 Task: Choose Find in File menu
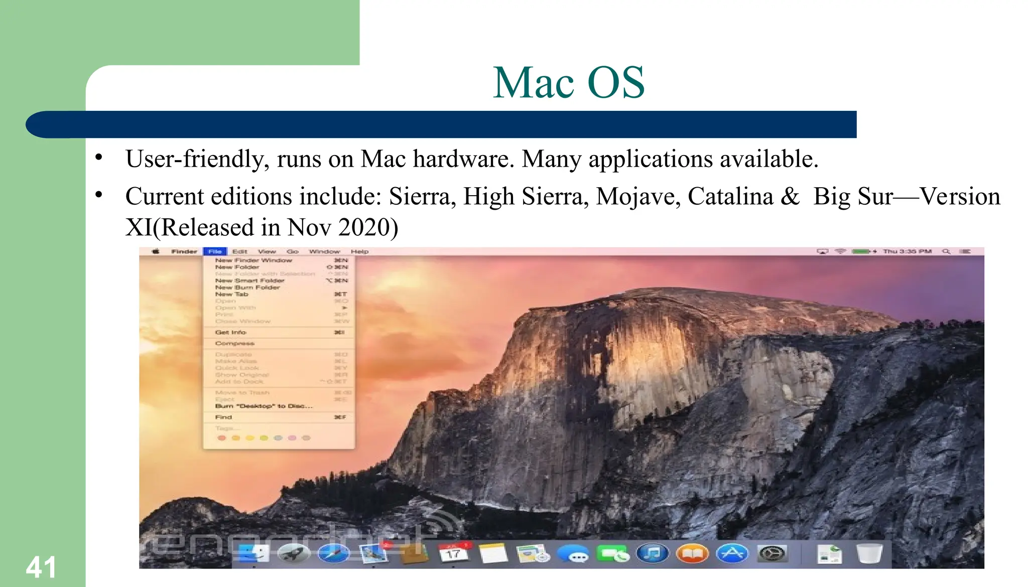(279, 417)
